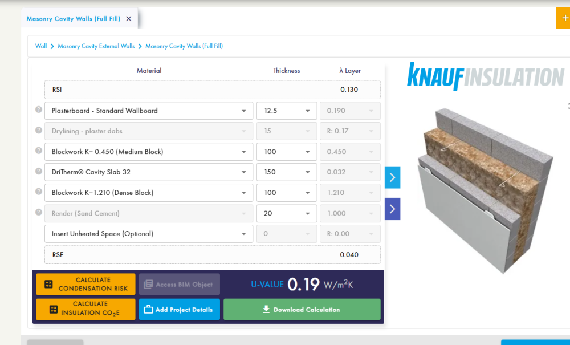The height and width of the screenshot is (345, 570).
Task: Open the 150 thickness dropdown for DriTherm
Action: click(x=287, y=172)
